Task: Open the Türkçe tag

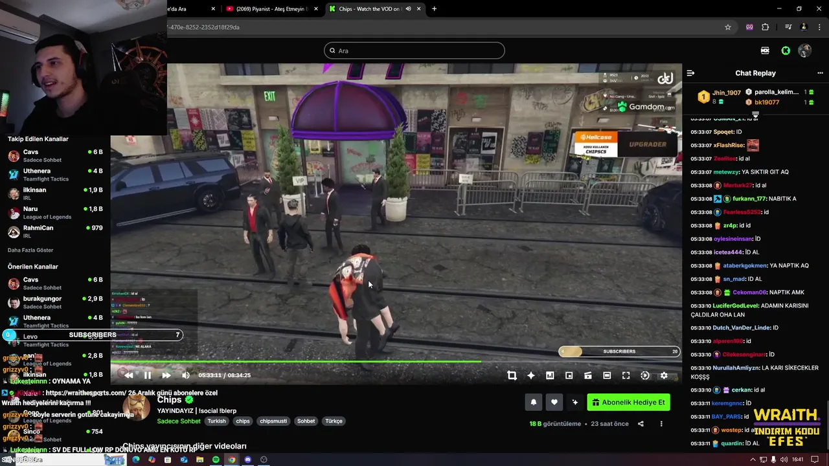Action: pyautogui.click(x=334, y=421)
